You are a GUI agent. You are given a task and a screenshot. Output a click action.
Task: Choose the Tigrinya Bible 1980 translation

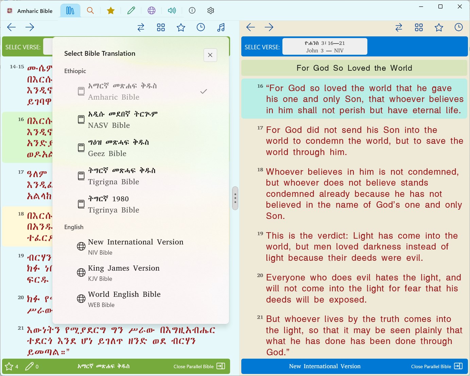(x=141, y=204)
